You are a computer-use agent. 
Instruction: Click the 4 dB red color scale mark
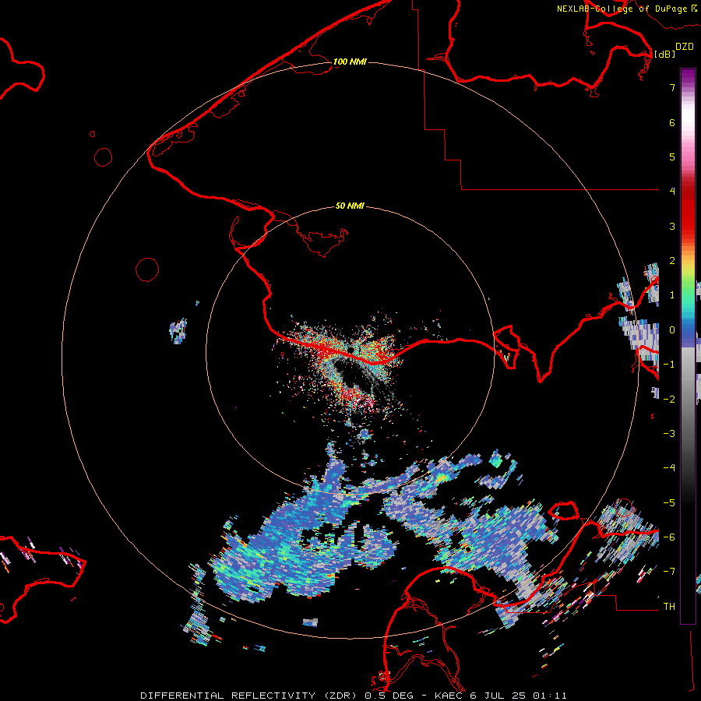[x=672, y=191]
